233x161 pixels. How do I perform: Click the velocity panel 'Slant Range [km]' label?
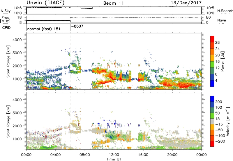click(x=8, y=121)
